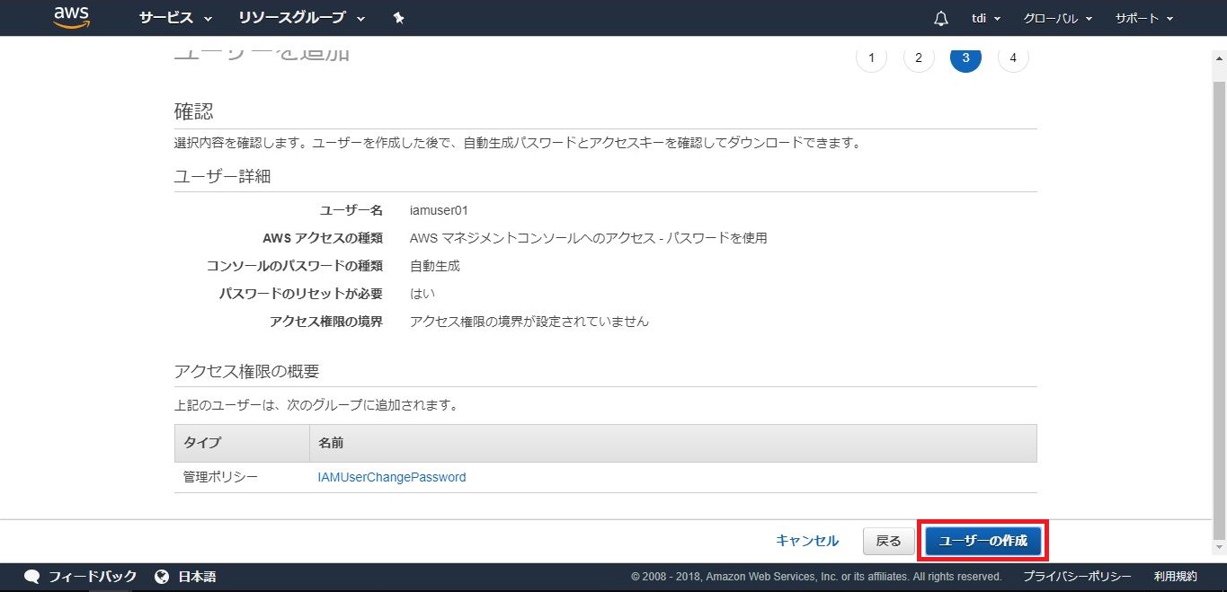
Task: Click the AWS logo home icon
Action: coord(71,17)
